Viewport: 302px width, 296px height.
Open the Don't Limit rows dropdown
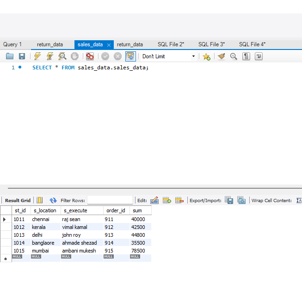pyautogui.click(x=168, y=56)
